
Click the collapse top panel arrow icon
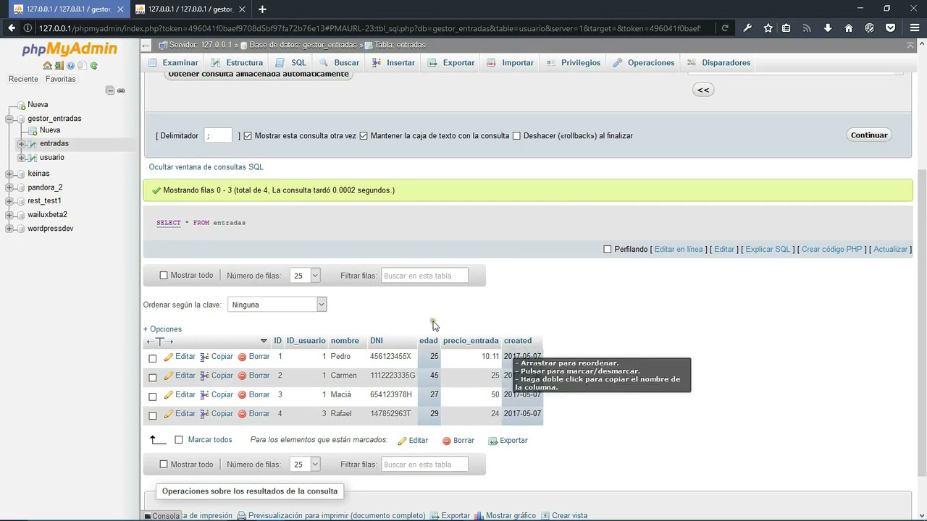click(910, 45)
